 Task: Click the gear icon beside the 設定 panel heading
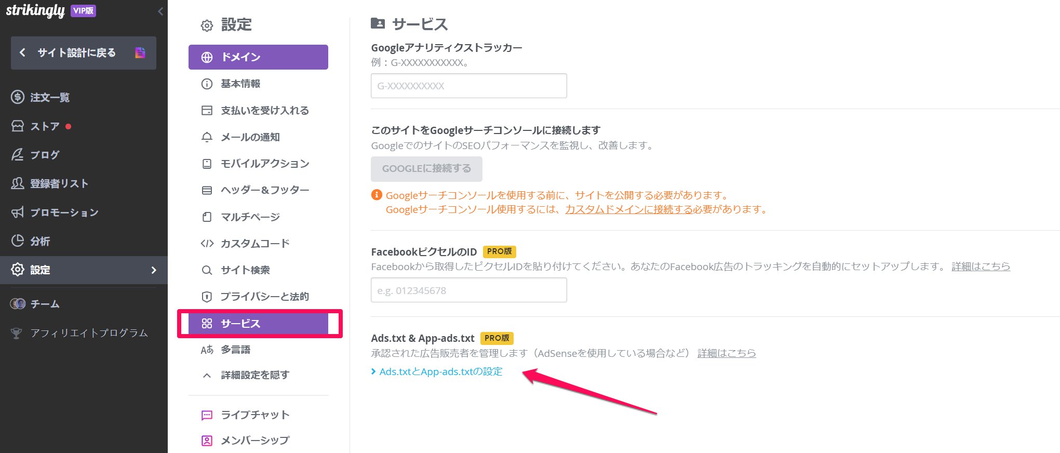207,25
